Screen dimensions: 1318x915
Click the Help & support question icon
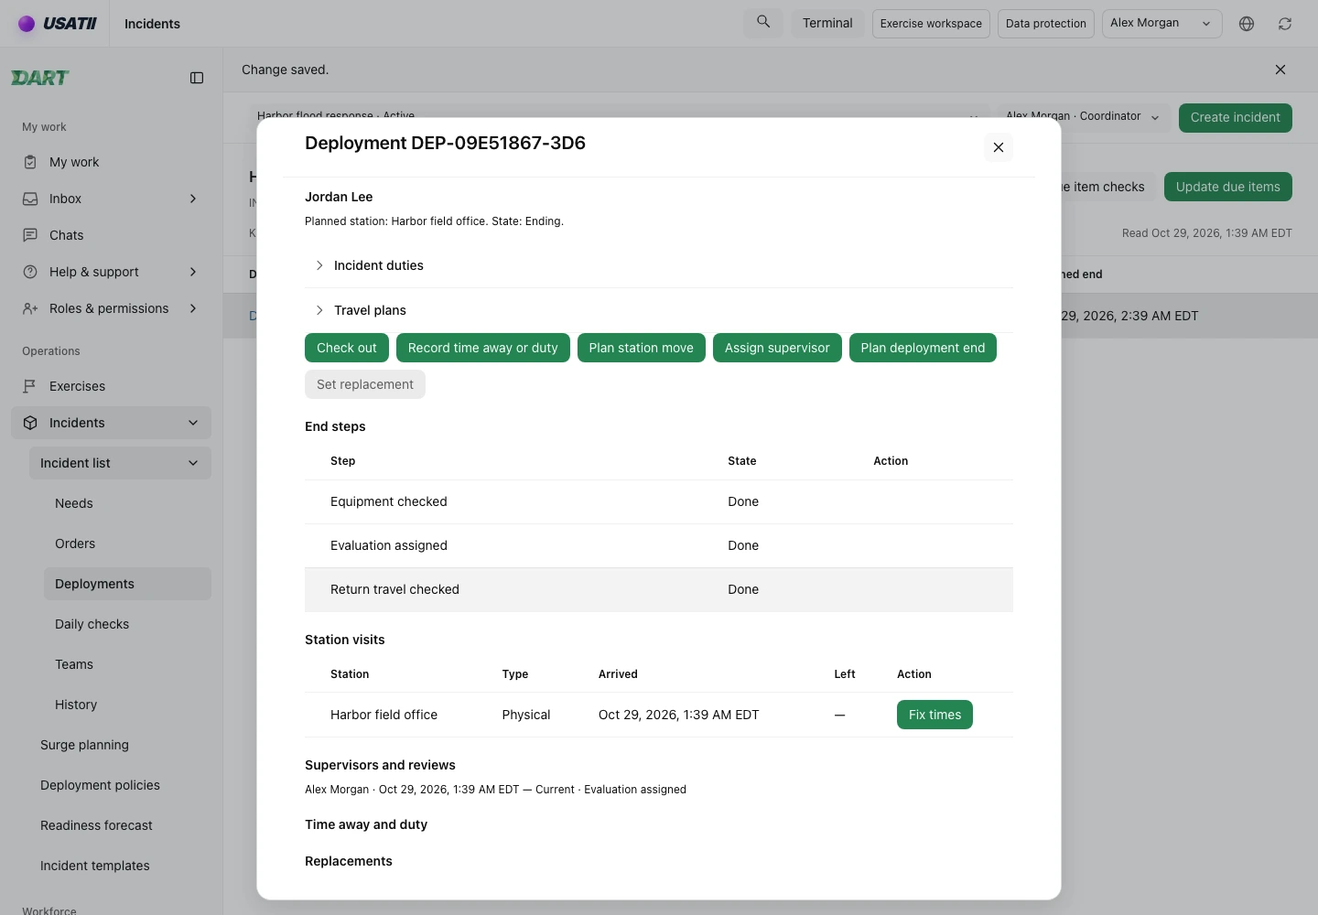click(x=30, y=272)
